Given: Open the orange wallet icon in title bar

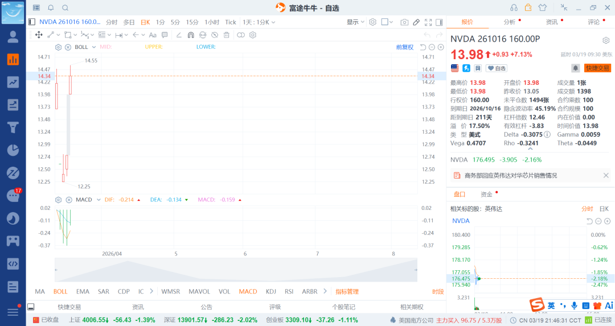Looking at the screenshot, I should (528, 7).
